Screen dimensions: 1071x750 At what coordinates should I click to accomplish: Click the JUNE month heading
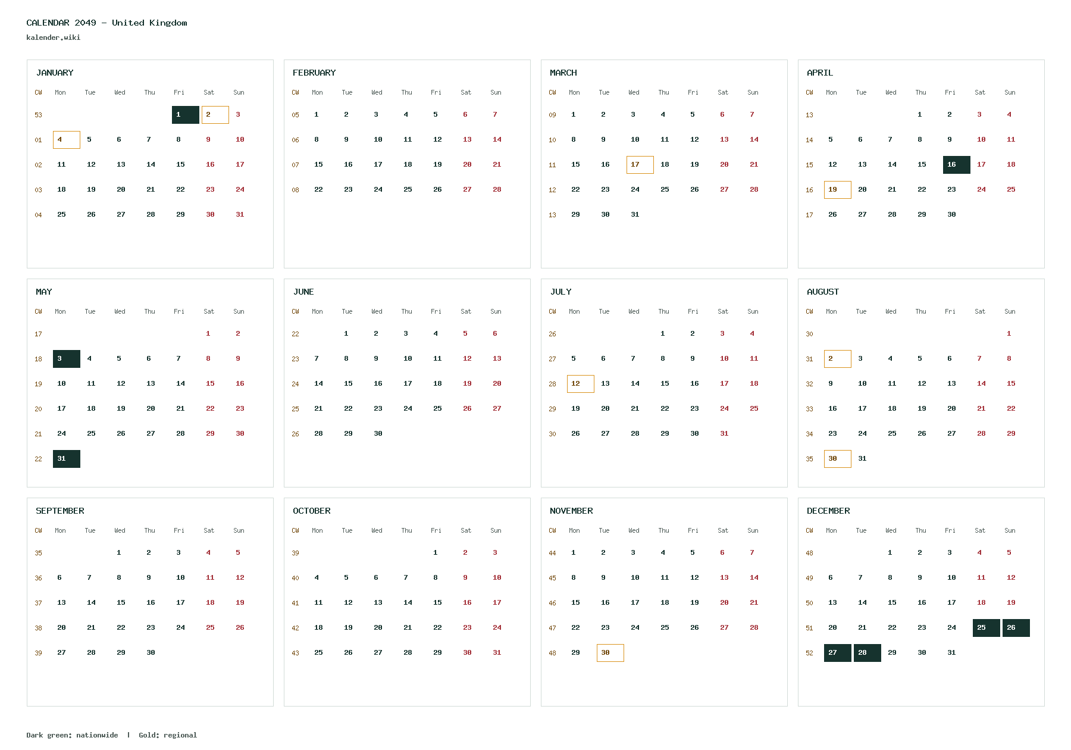(x=303, y=292)
